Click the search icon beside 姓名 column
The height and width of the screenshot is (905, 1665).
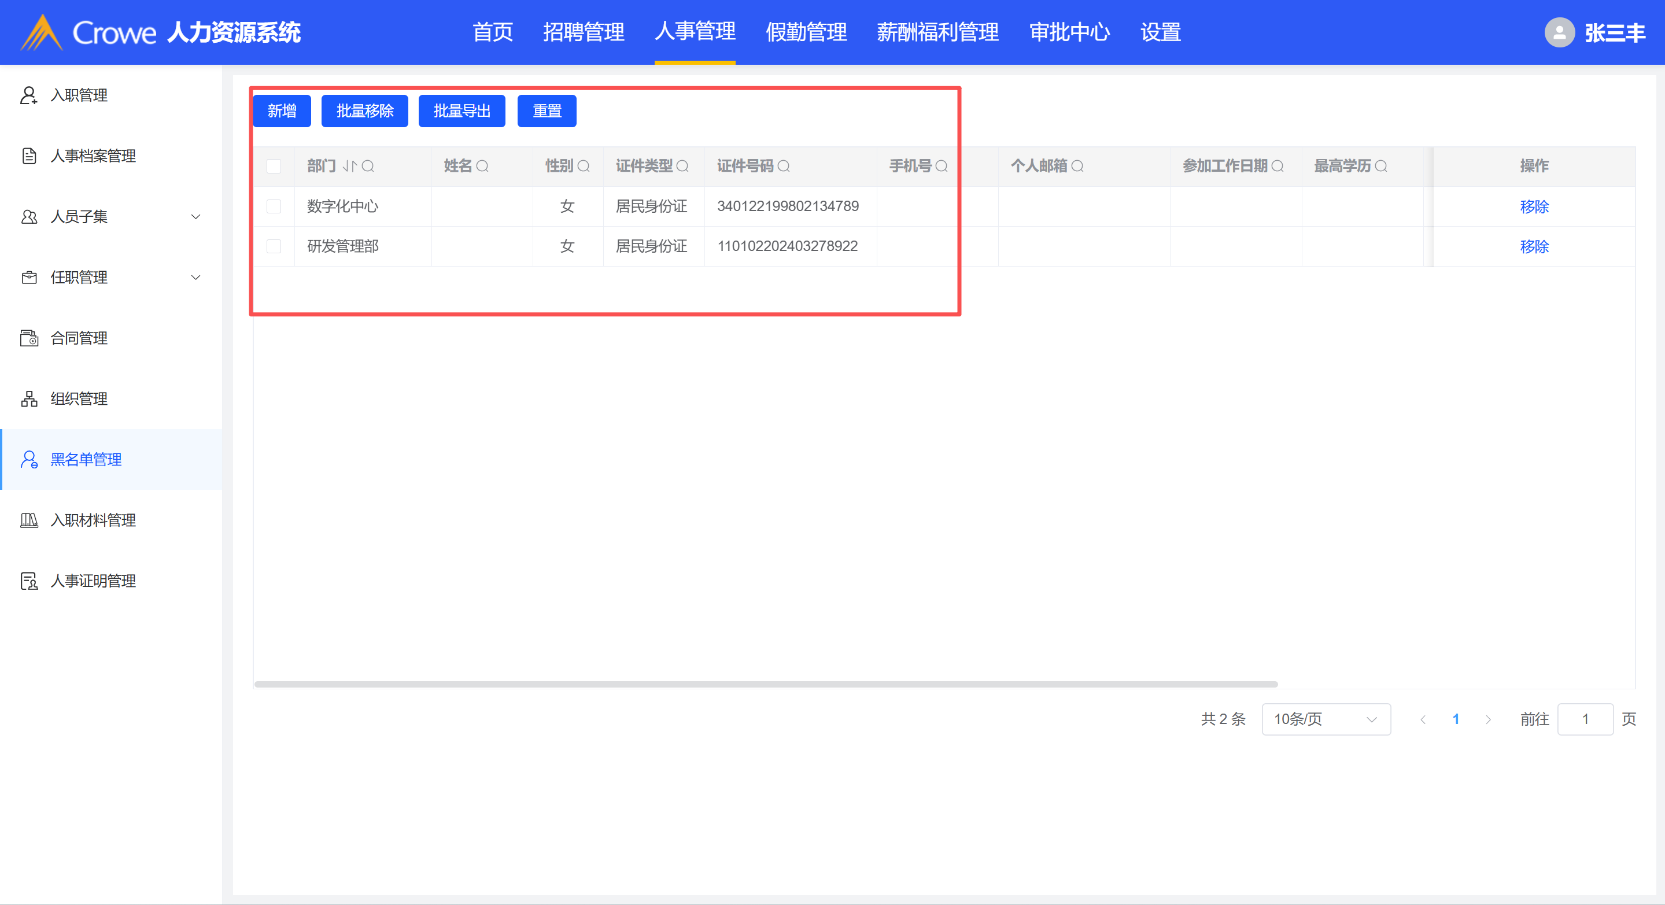click(x=482, y=166)
